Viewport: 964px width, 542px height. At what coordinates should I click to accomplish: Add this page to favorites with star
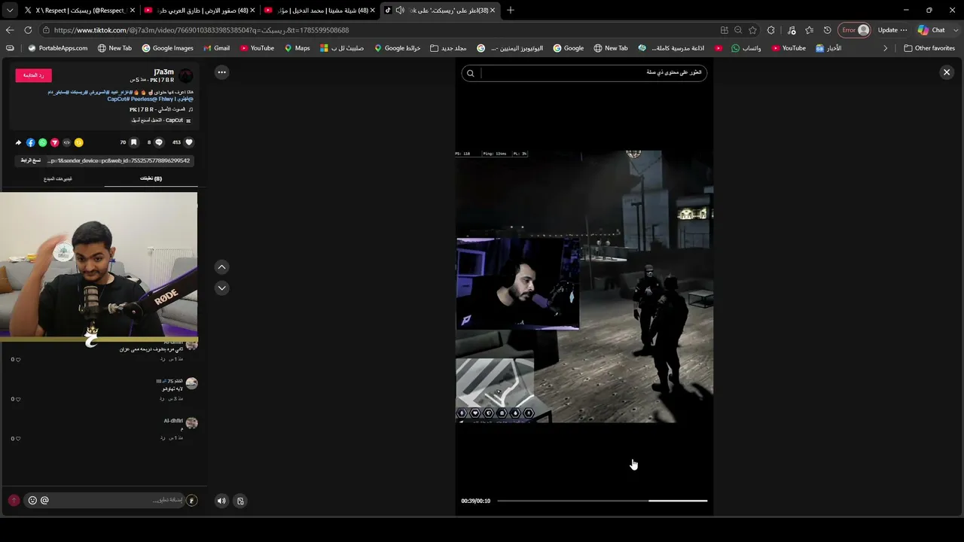click(752, 30)
